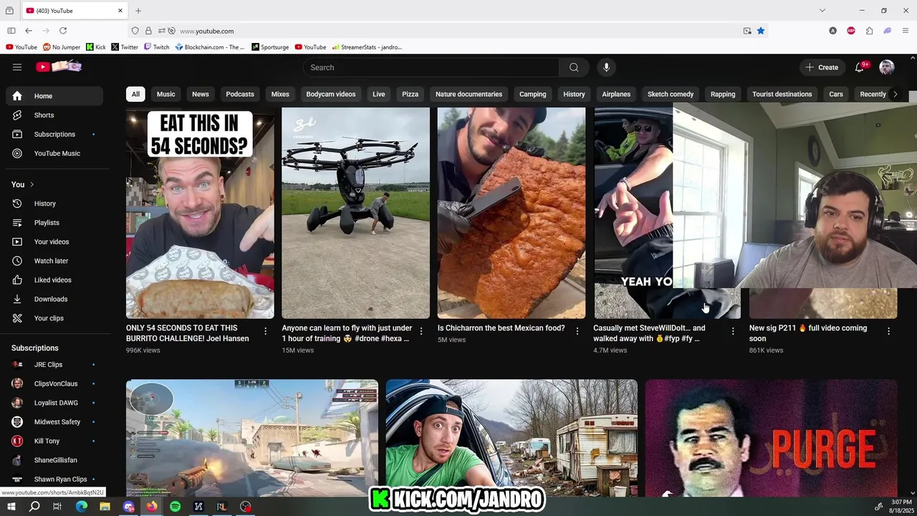Open the Sportsurge bookmark
Screen dimensions: 917x516
270,47
